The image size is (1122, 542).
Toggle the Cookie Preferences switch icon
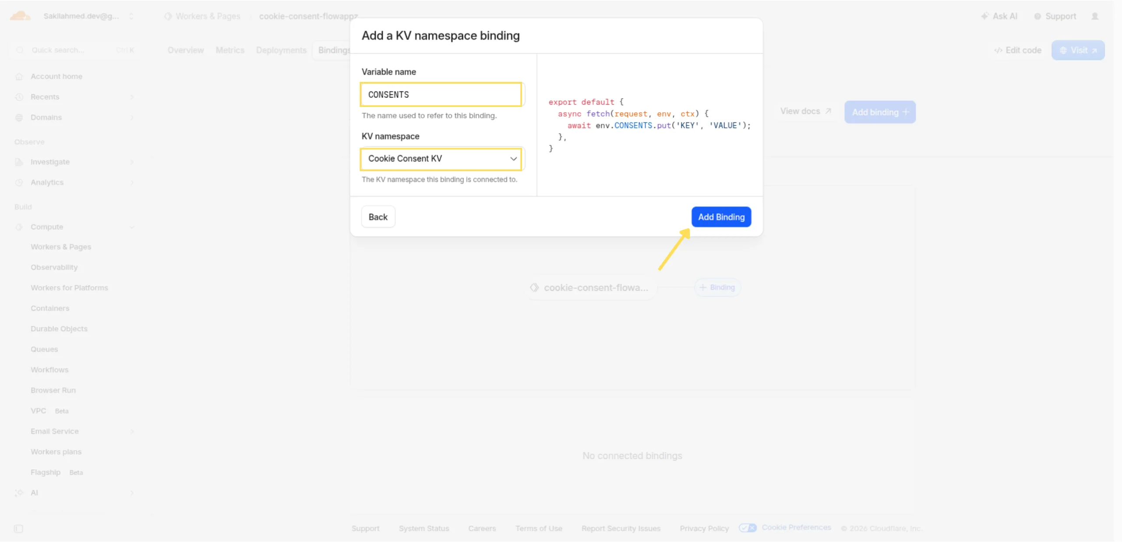(747, 528)
